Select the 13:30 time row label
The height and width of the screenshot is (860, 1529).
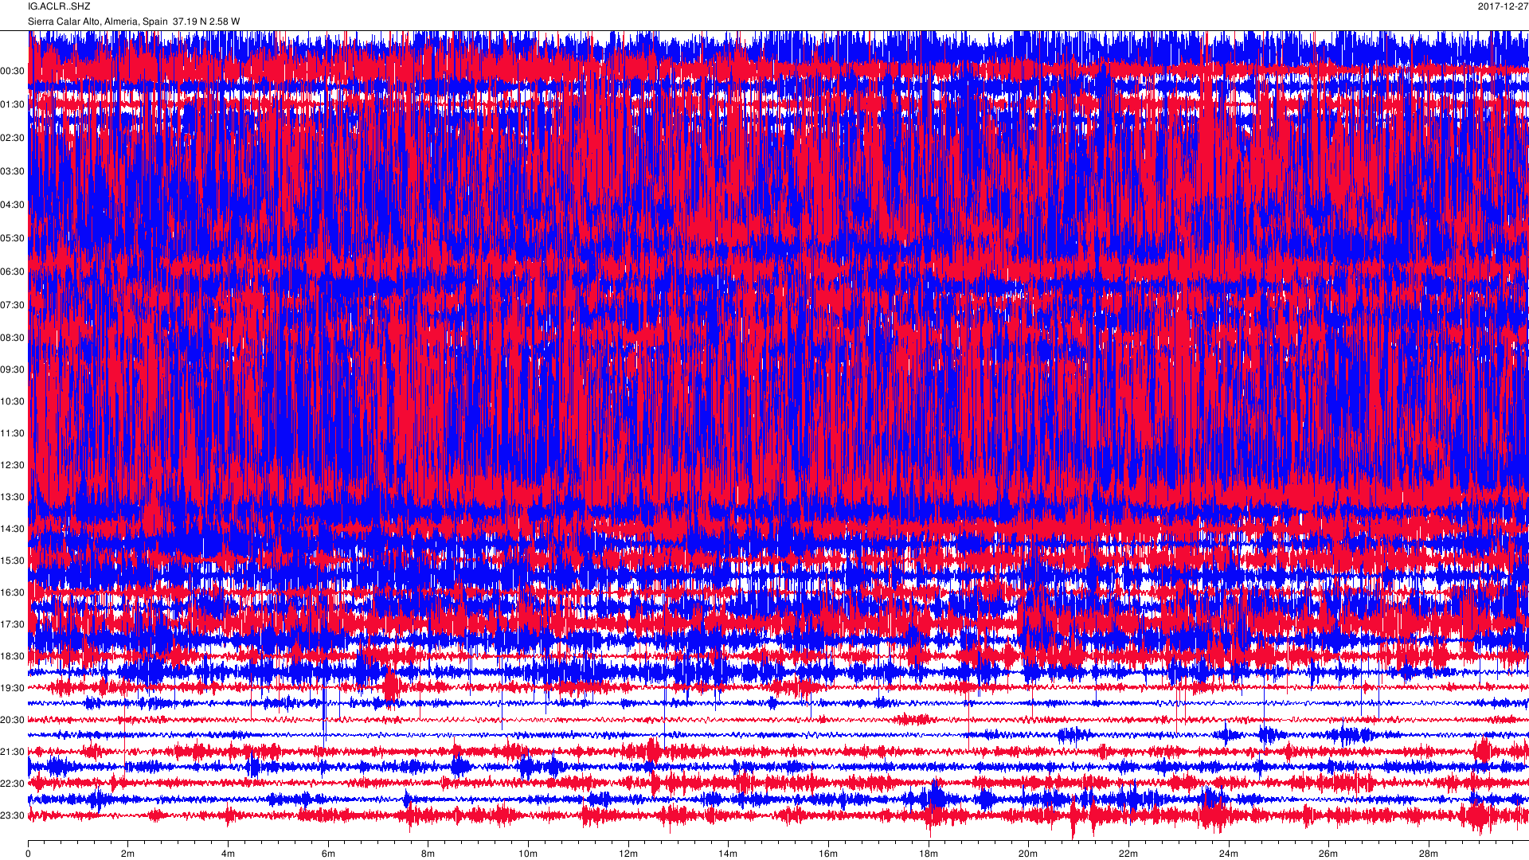pyautogui.click(x=13, y=498)
